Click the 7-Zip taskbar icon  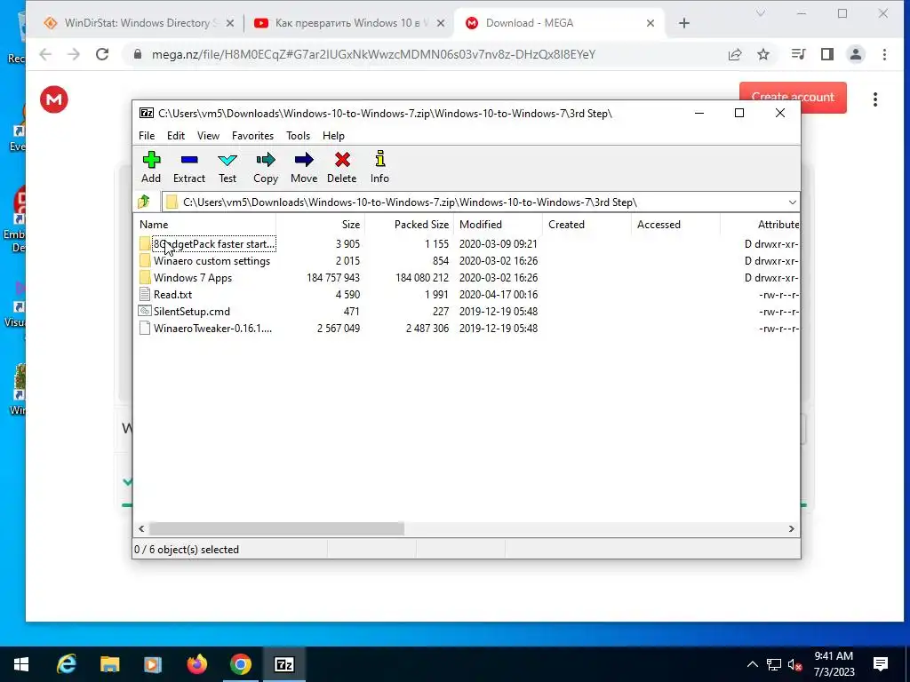tap(283, 664)
